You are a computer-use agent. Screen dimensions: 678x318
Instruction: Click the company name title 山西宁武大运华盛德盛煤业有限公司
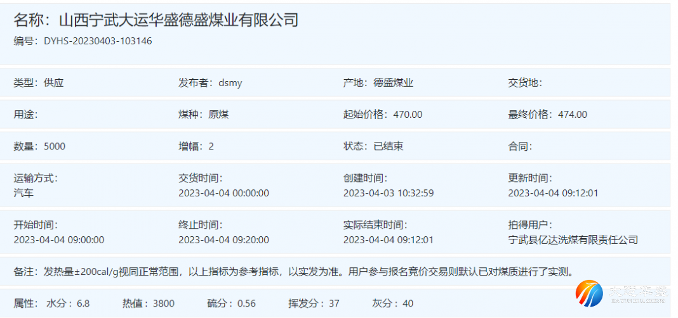[178, 20]
